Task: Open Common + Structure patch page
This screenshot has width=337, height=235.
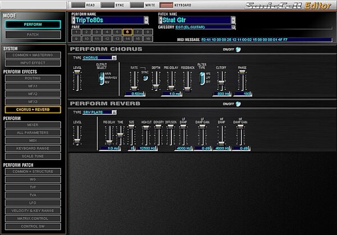Action: [33, 172]
